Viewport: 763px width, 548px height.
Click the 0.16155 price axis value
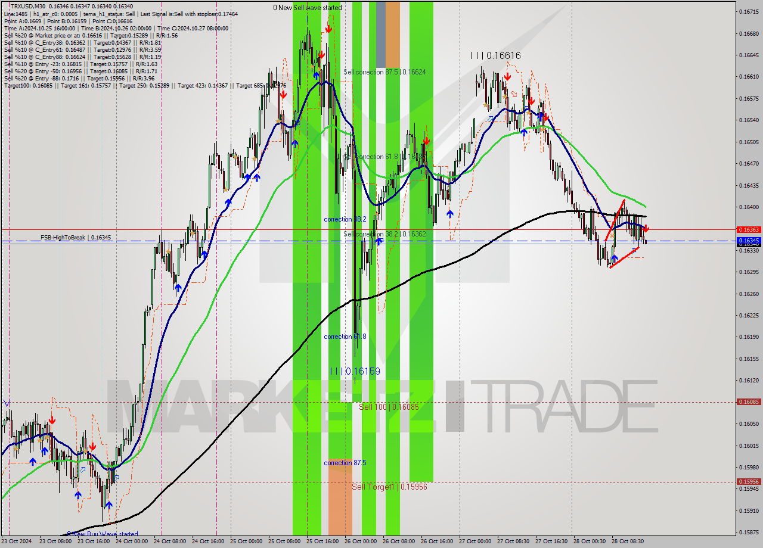[749, 359]
